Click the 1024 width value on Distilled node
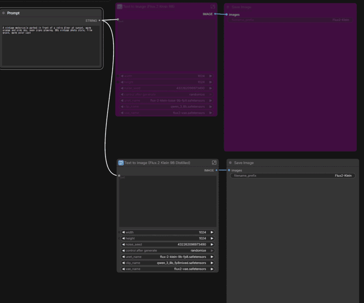This screenshot has height=303, width=364. 202,232
